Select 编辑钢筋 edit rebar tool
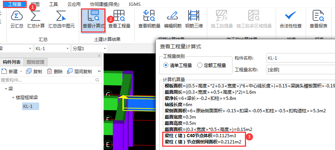 [173, 19]
